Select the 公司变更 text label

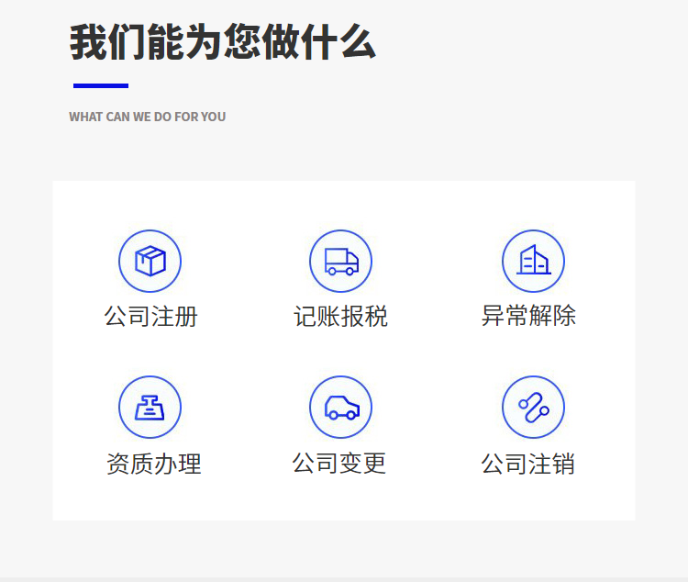tap(339, 463)
